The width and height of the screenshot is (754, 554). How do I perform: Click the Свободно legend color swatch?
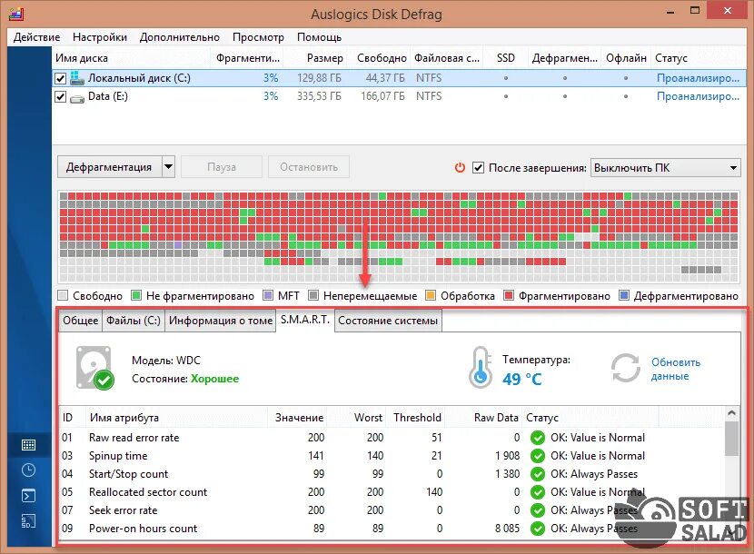pos(63,295)
